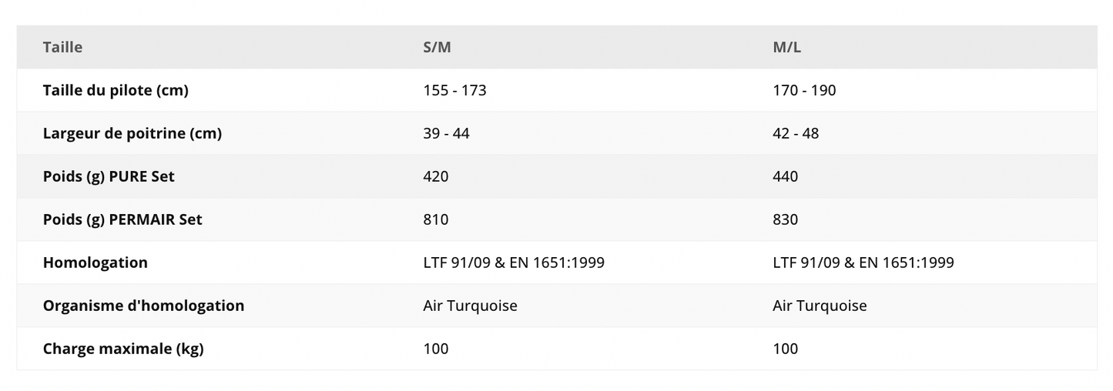Click the "Charge maximale (kg)" row label
The width and height of the screenshot is (1113, 391).
tap(123, 349)
